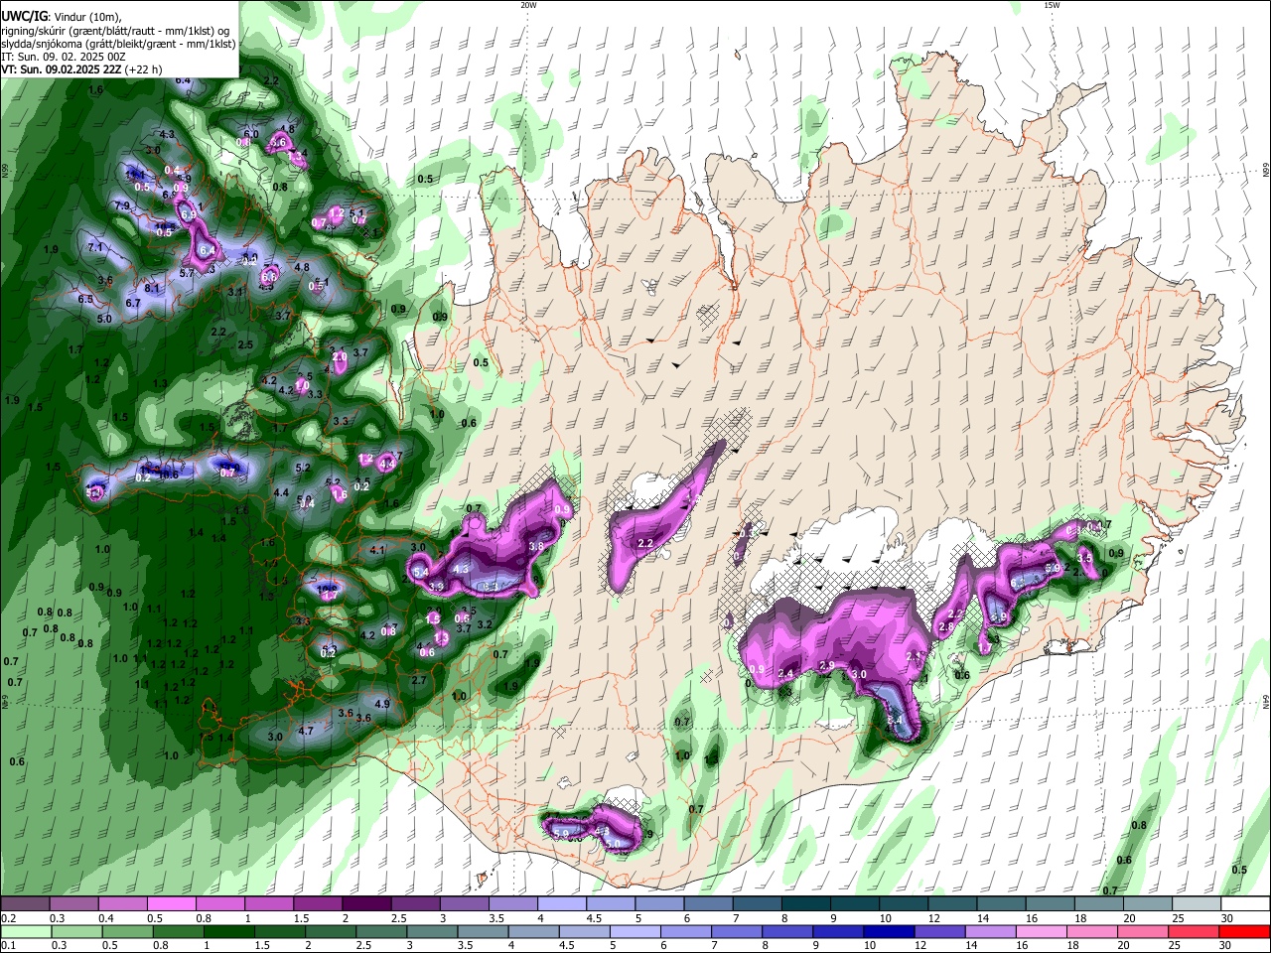Click the "20W" longitude label
The height and width of the screenshot is (953, 1271).
(x=528, y=5)
